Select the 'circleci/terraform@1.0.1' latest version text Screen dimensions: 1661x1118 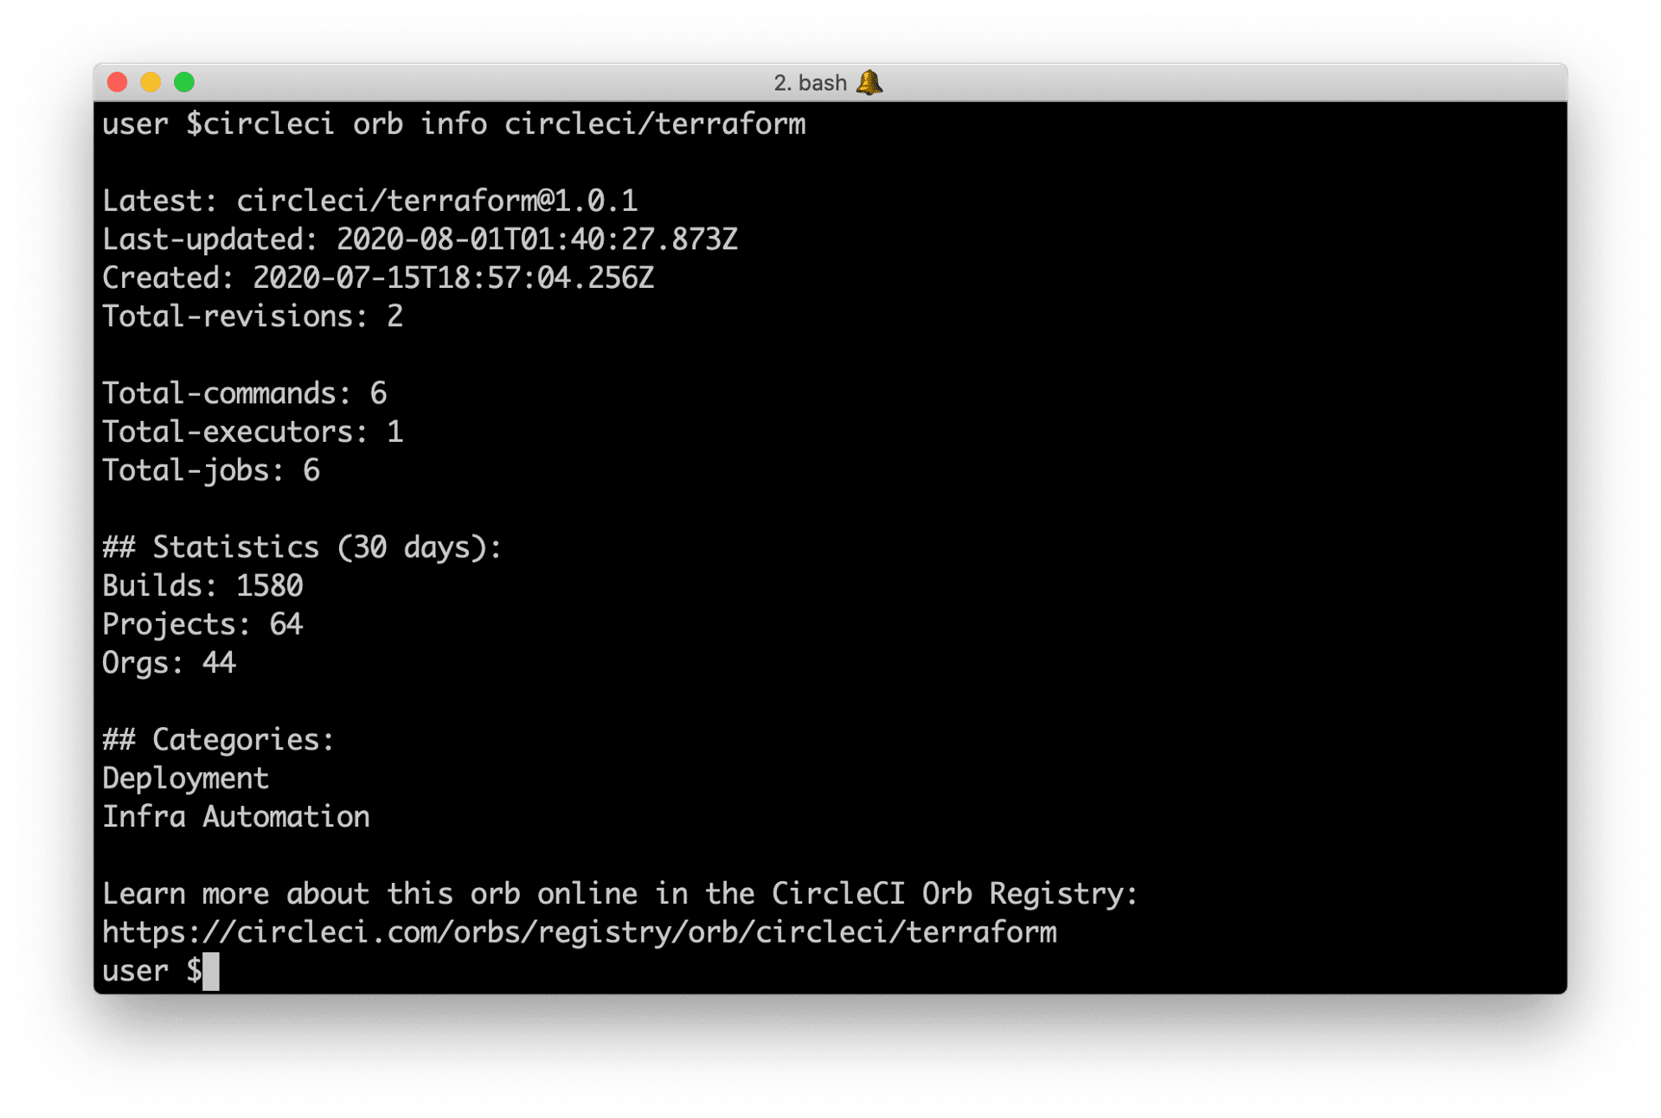[x=437, y=201]
